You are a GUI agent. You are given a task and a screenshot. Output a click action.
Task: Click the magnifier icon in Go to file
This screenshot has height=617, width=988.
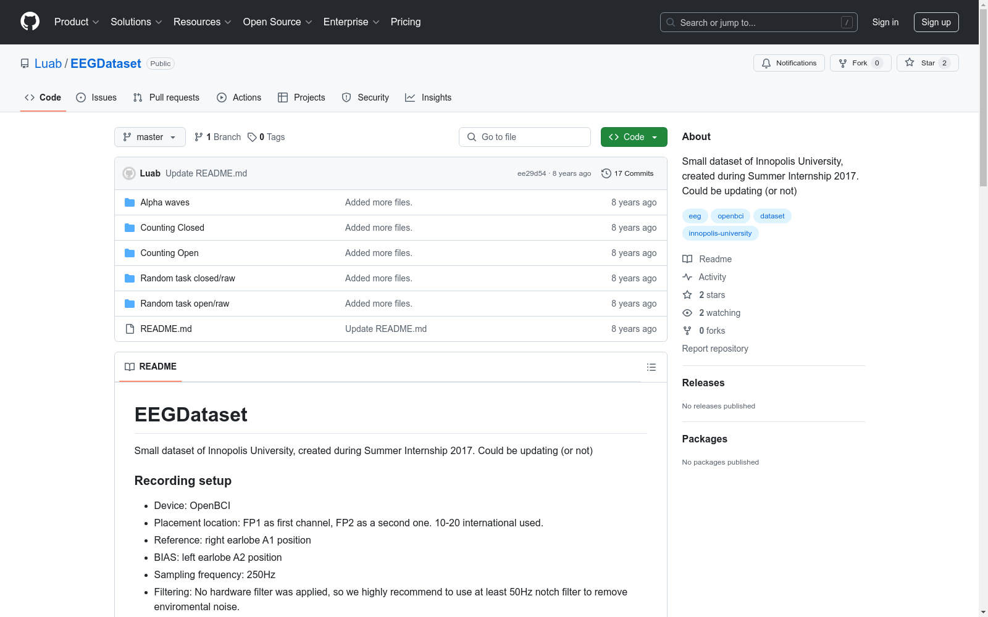472,137
